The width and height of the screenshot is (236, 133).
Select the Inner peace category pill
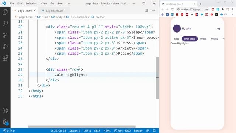click(x=190, y=39)
